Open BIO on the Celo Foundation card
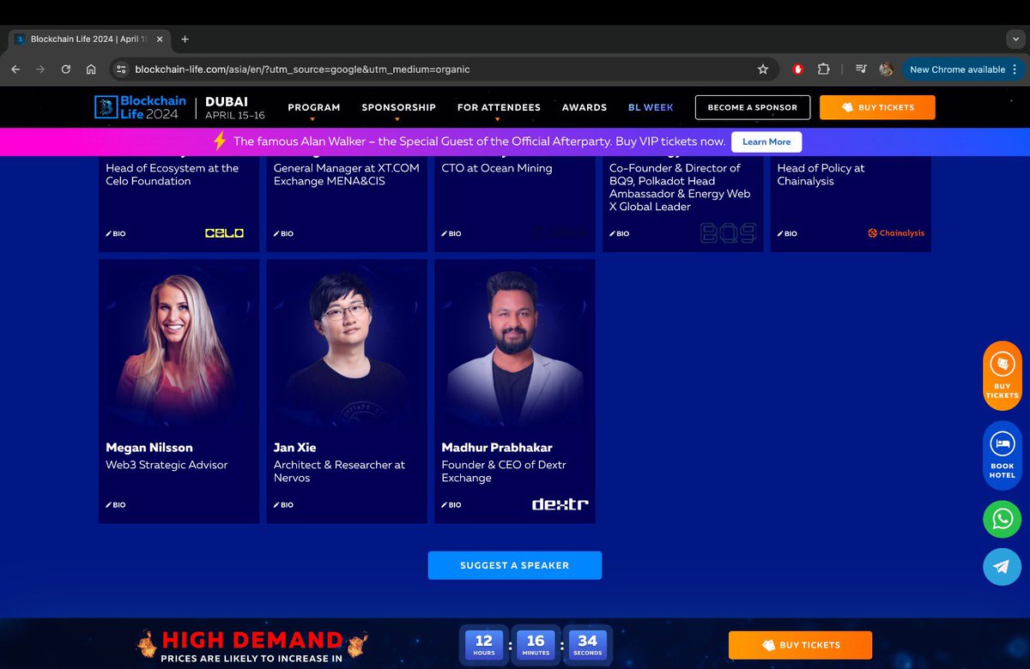The width and height of the screenshot is (1030, 669). pos(116,233)
